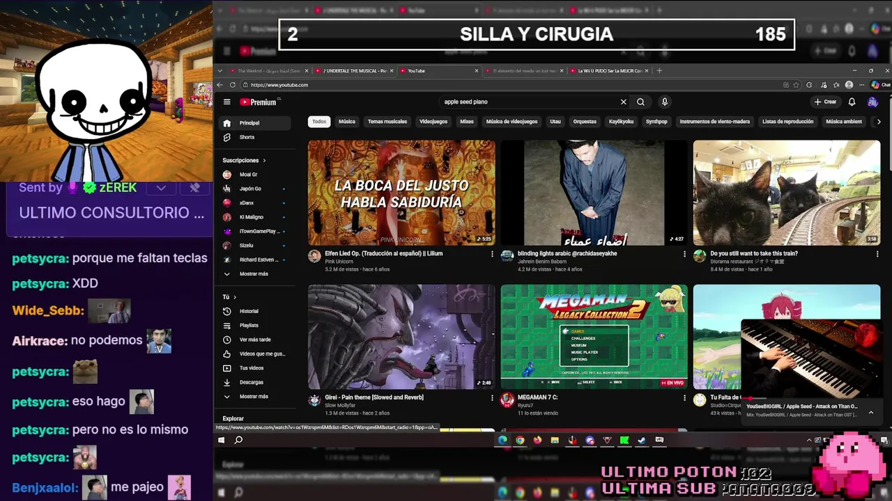Open the Pink Unicorn channel link
The width and height of the screenshot is (892, 501).
[339, 262]
